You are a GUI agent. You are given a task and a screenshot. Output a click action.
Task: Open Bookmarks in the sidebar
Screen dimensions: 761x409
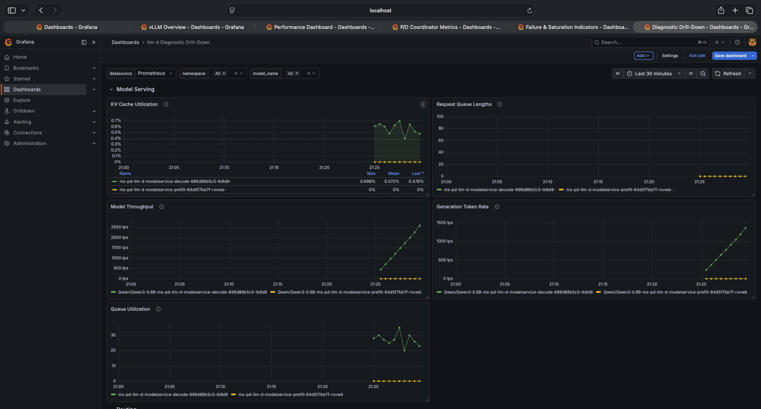click(x=26, y=68)
